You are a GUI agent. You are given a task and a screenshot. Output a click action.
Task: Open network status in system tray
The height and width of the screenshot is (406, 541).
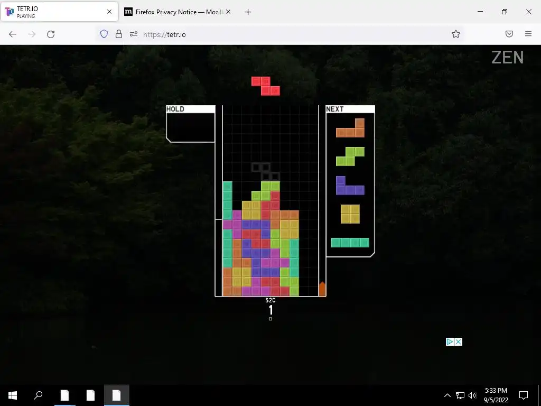point(460,395)
